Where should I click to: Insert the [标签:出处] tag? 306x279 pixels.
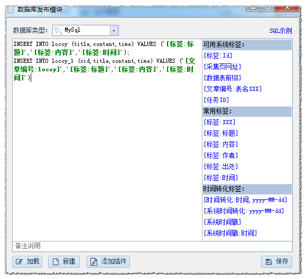(x=221, y=166)
